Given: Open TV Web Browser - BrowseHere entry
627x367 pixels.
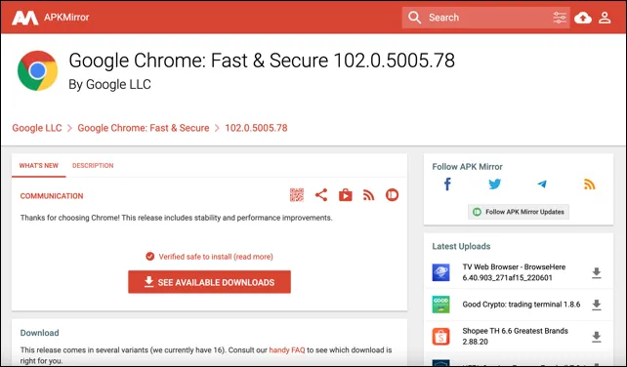Looking at the screenshot, I should pos(515,272).
